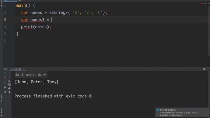Rerun main.dart with the green play icon

coord(5,73)
